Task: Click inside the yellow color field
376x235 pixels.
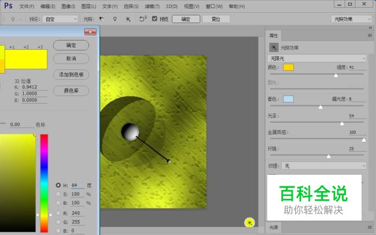Action: (18, 183)
